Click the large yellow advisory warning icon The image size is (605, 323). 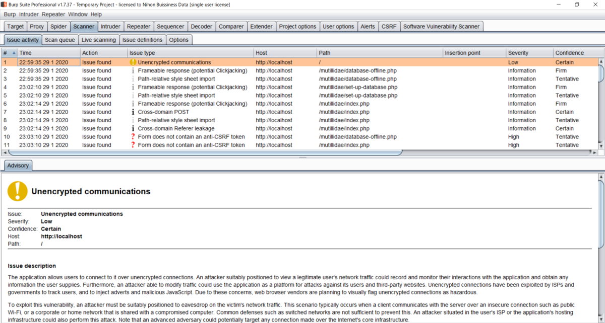(18, 191)
